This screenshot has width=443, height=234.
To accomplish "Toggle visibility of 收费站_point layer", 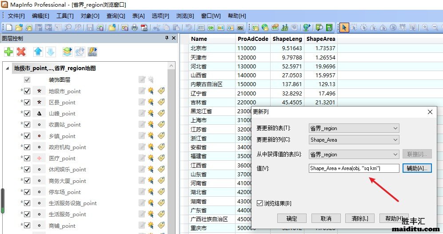I will click(x=27, y=124).
